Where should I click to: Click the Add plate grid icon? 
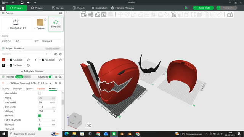coord(91,14)
